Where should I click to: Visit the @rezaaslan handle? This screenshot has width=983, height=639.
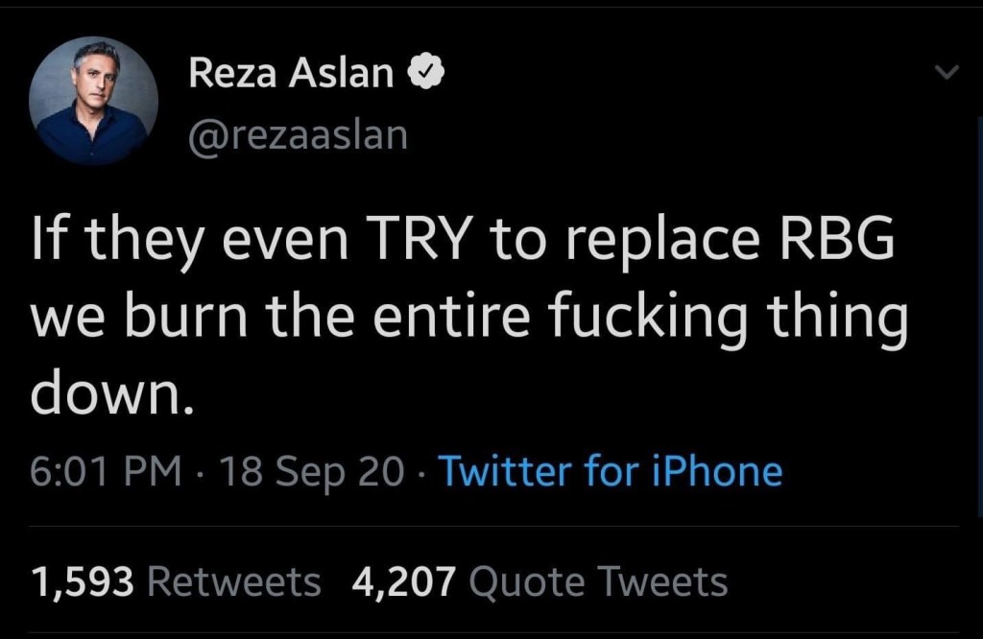[x=298, y=135]
